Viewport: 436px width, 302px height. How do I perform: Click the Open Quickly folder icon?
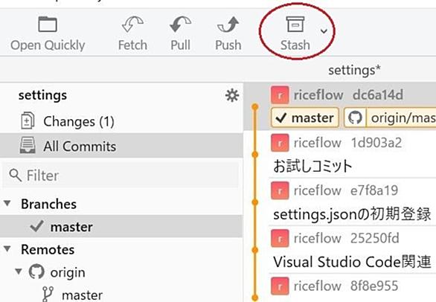(48, 25)
